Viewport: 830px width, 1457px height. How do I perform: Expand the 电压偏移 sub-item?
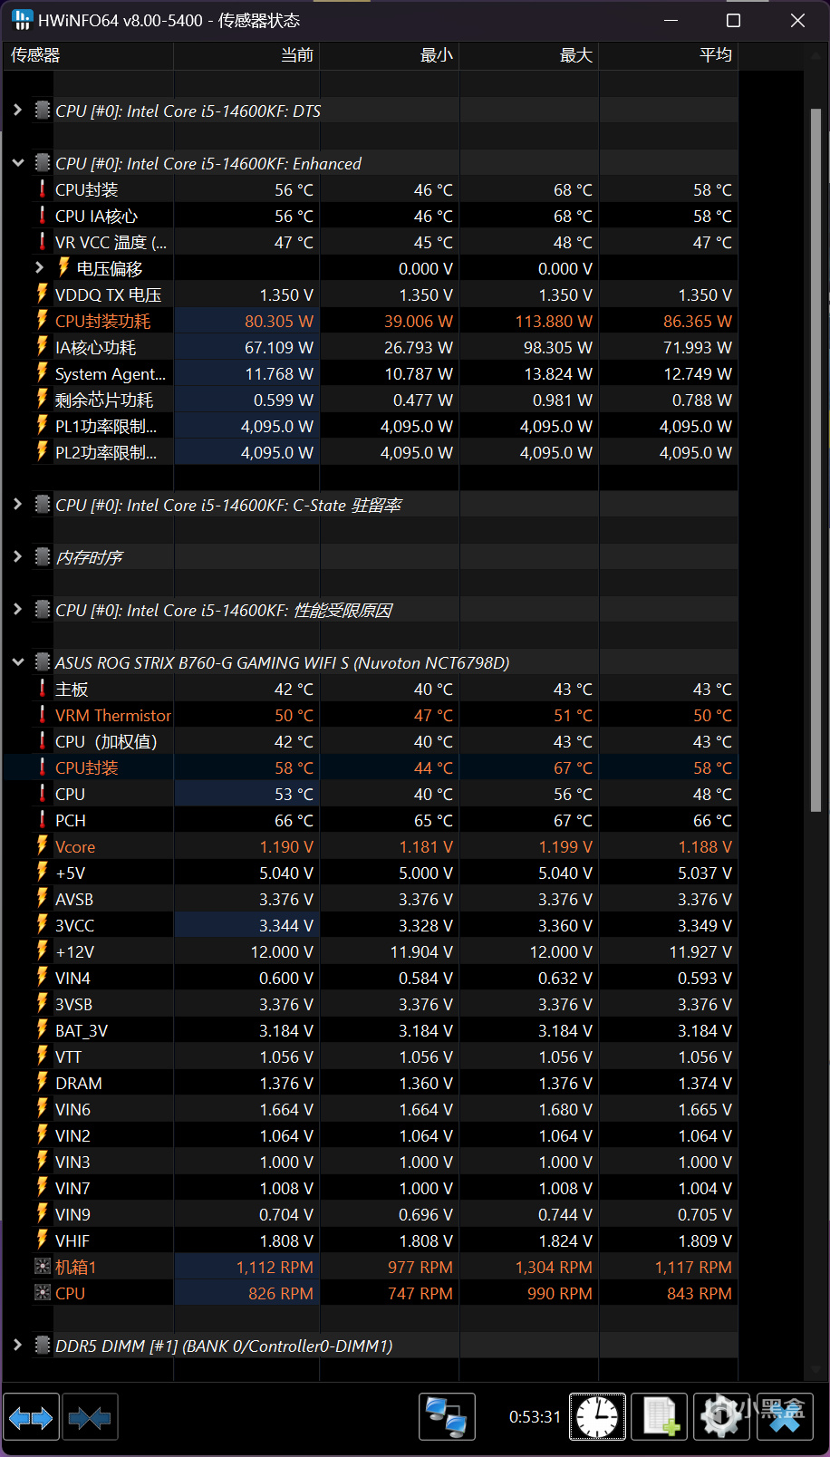[x=39, y=267]
